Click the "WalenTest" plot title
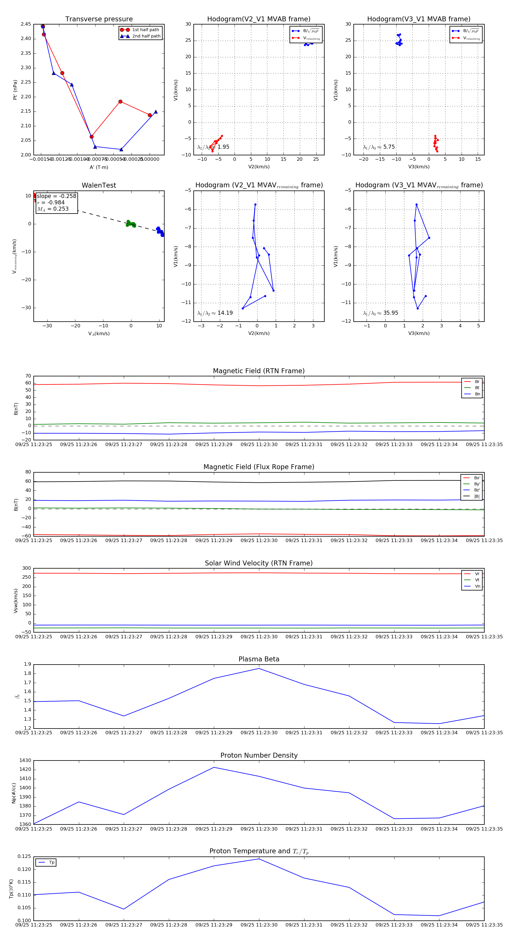The image size is (518, 951). click(99, 185)
